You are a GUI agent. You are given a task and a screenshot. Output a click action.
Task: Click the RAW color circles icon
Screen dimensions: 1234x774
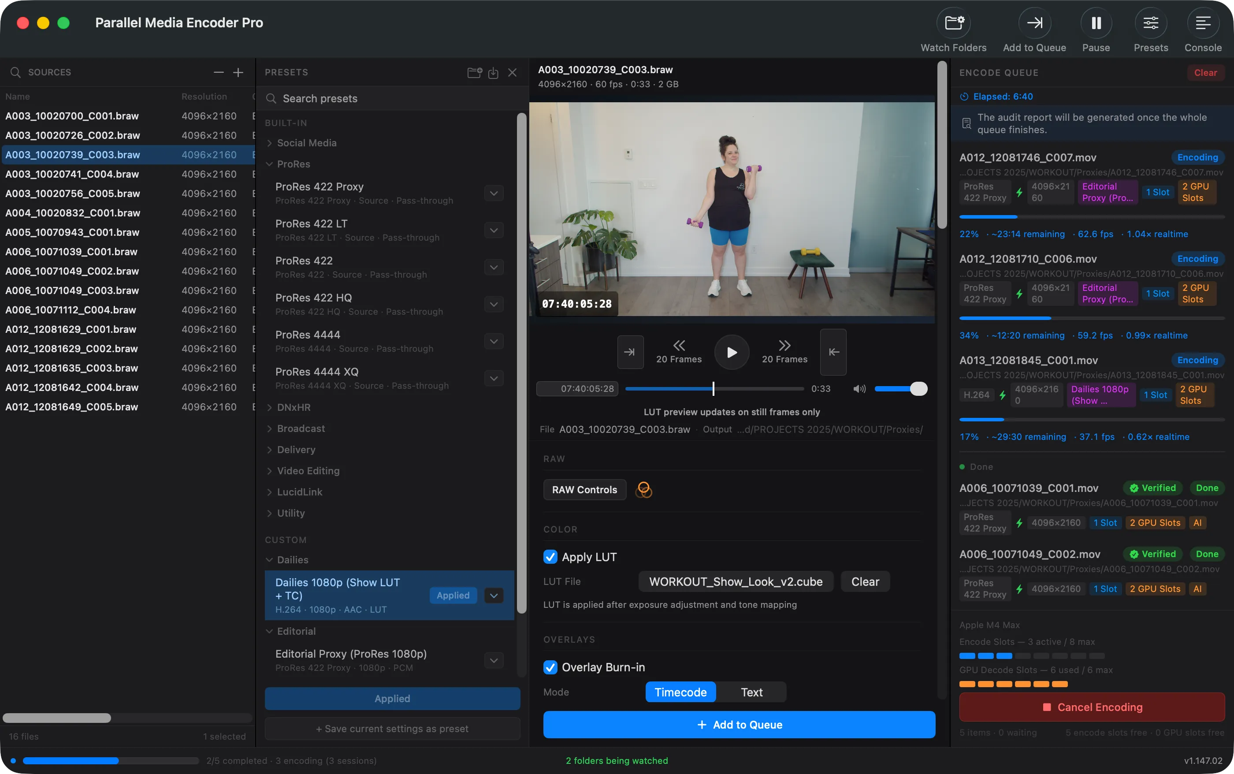643,490
